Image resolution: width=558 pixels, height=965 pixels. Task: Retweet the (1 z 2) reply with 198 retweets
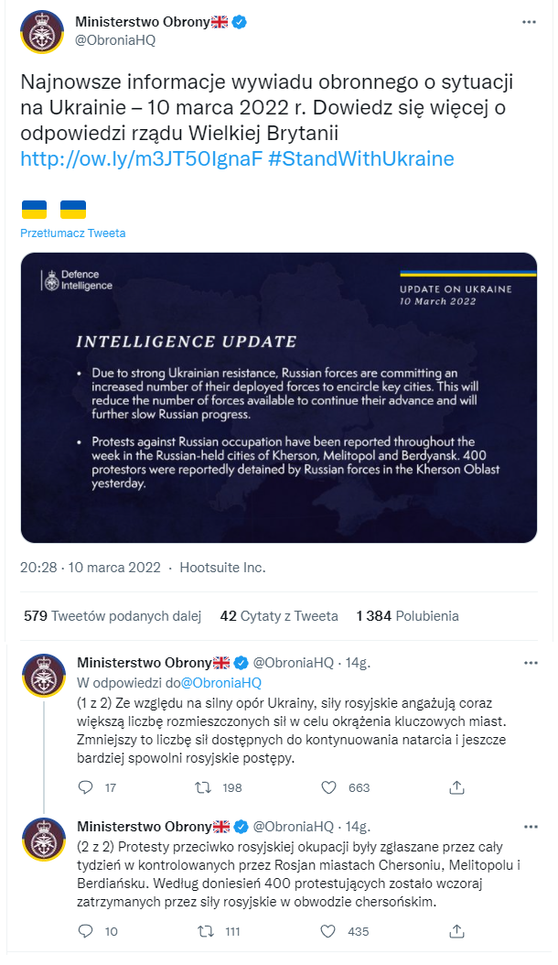206,787
